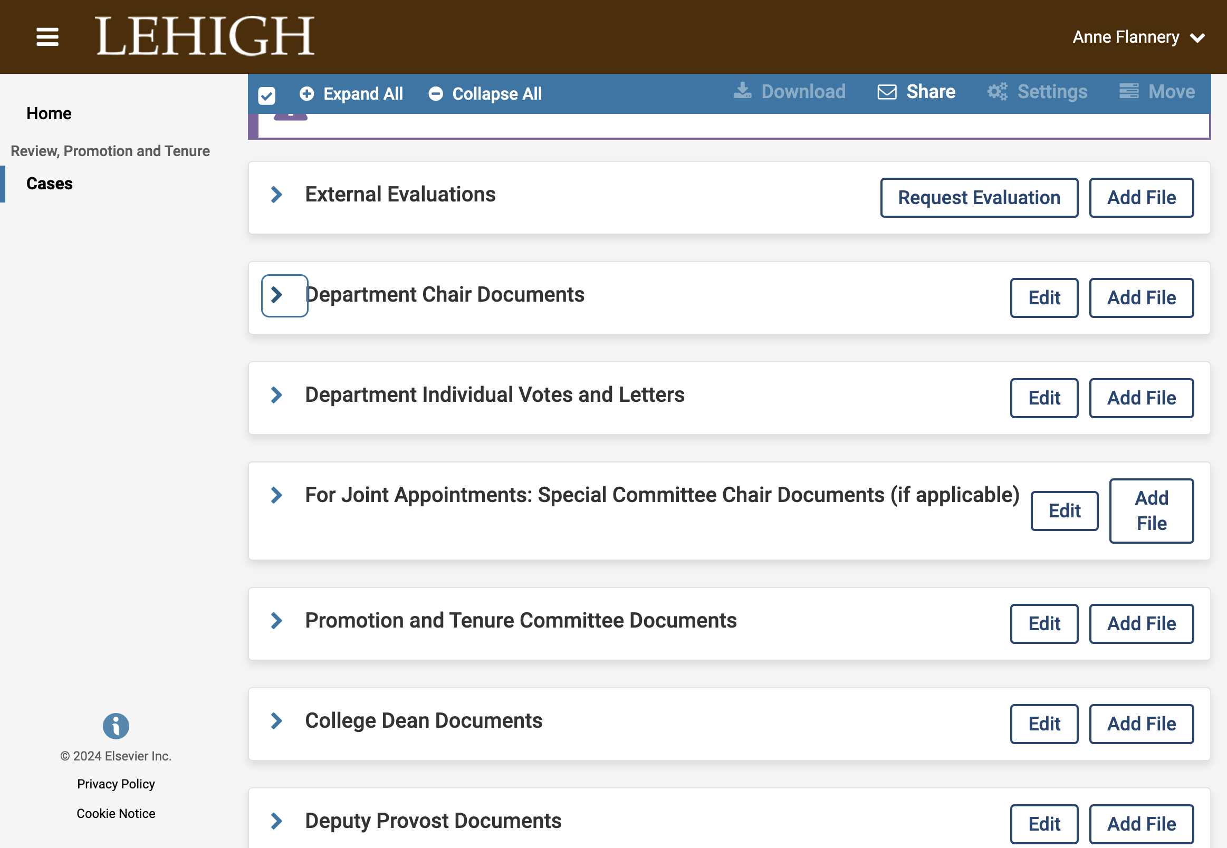Image resolution: width=1227 pixels, height=848 pixels.
Task: Add File to Deputy Provost Documents
Action: pos(1142,824)
